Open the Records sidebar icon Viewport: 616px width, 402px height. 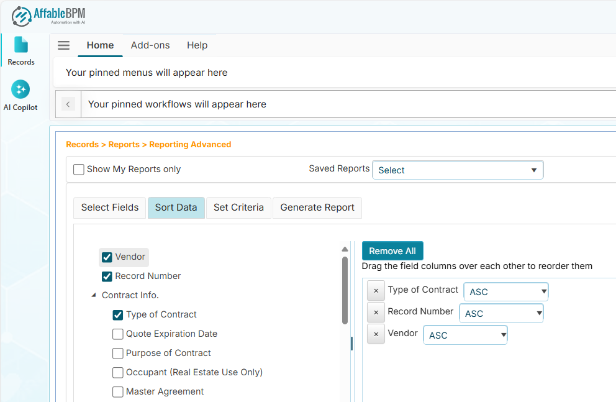tap(21, 50)
